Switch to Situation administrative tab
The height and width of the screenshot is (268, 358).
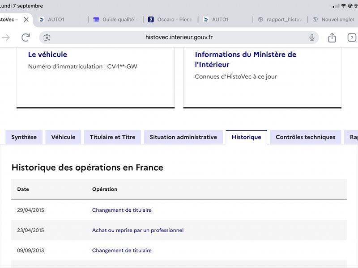tap(183, 137)
